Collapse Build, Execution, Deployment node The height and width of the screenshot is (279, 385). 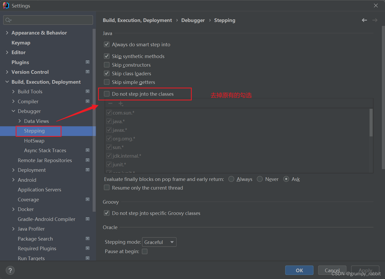pos(7,82)
